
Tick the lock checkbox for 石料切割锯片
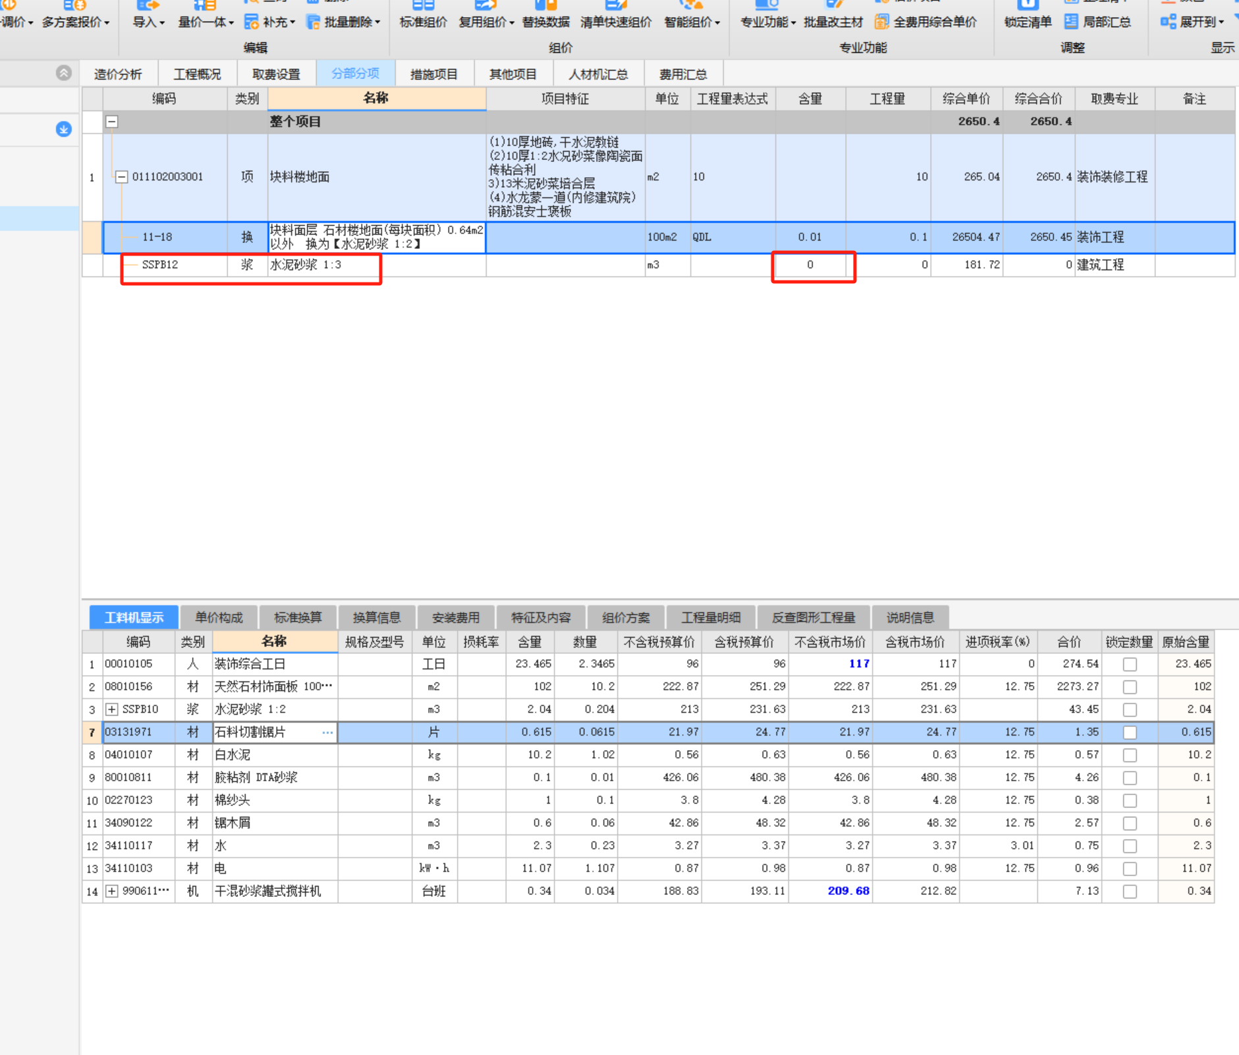(x=1130, y=732)
